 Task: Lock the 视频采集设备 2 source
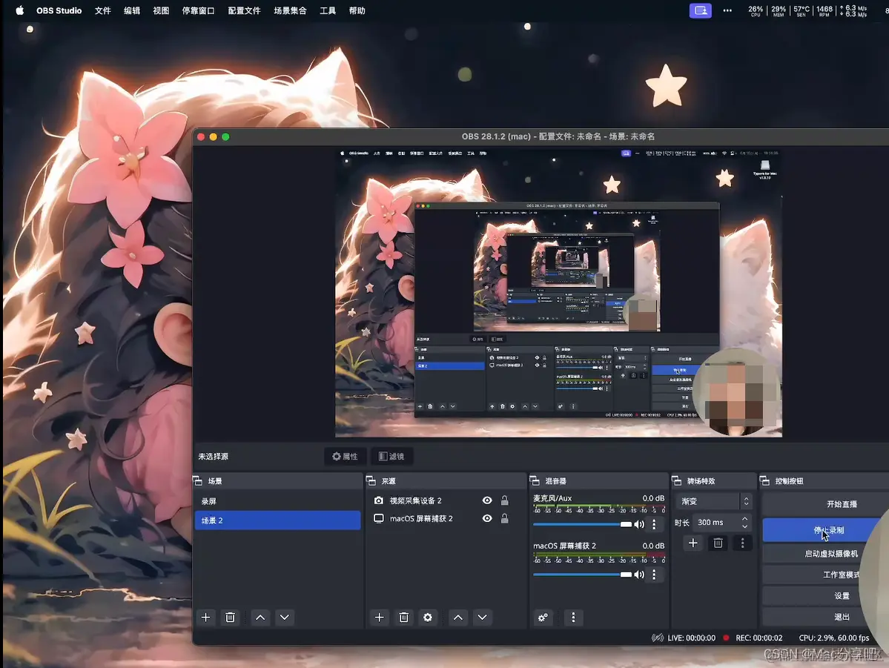tap(505, 500)
